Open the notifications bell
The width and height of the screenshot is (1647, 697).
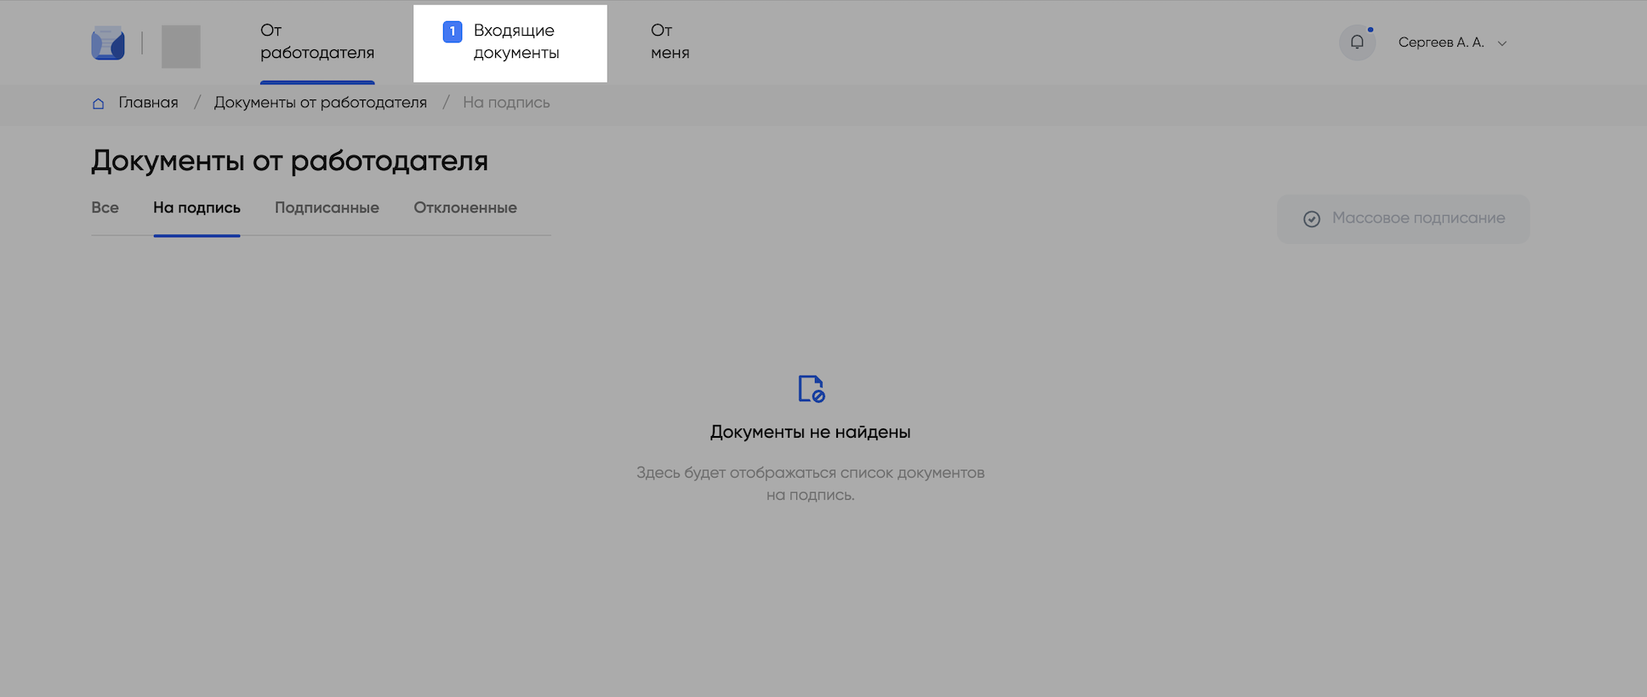pos(1357,42)
